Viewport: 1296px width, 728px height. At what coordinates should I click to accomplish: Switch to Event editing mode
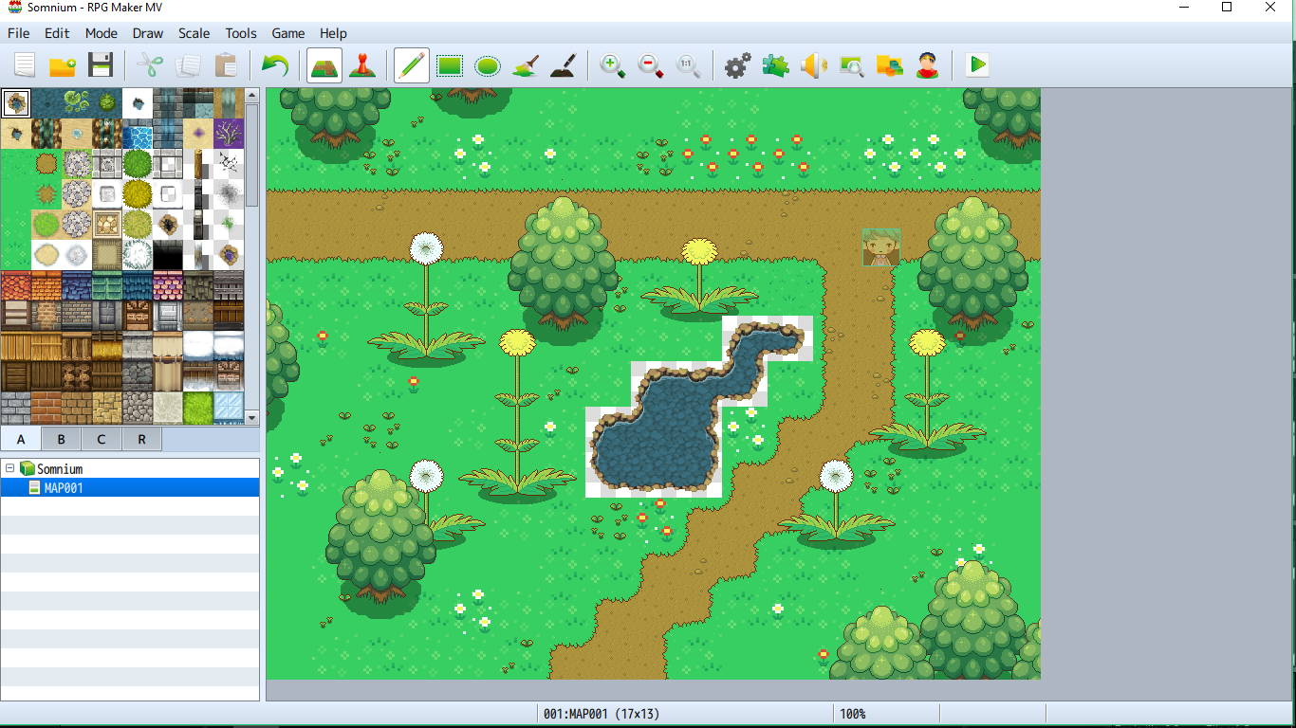click(x=361, y=65)
